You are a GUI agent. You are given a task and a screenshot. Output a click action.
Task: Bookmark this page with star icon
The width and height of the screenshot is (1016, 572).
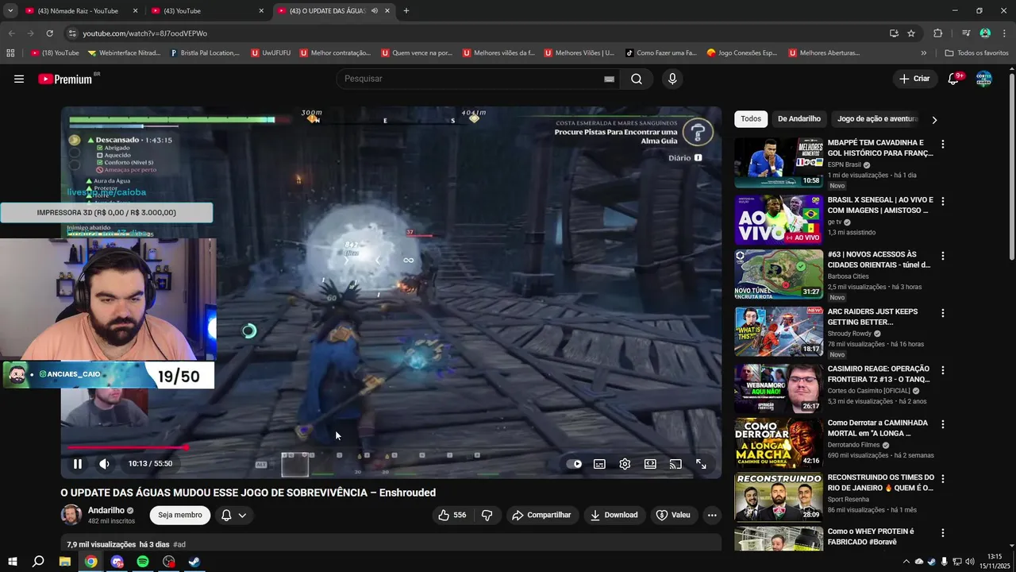(x=911, y=33)
